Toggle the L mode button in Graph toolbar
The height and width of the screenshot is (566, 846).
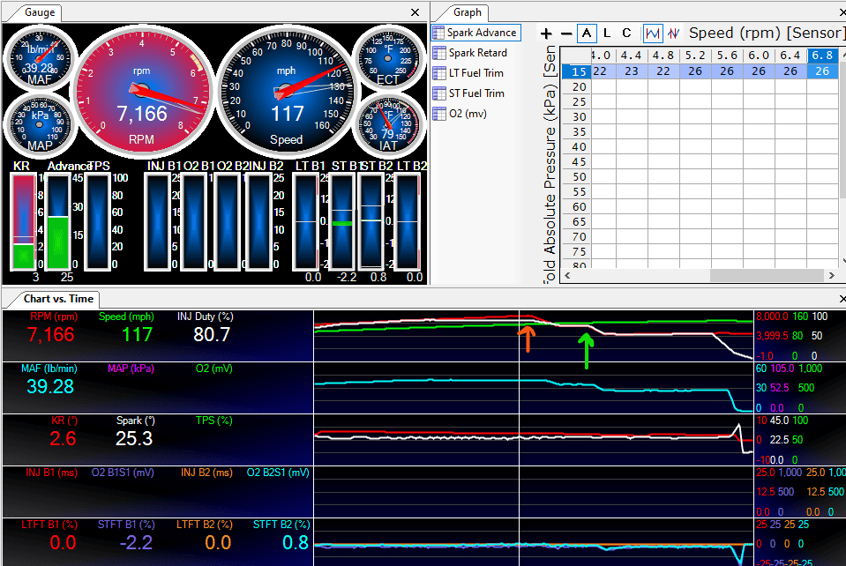[x=607, y=34]
